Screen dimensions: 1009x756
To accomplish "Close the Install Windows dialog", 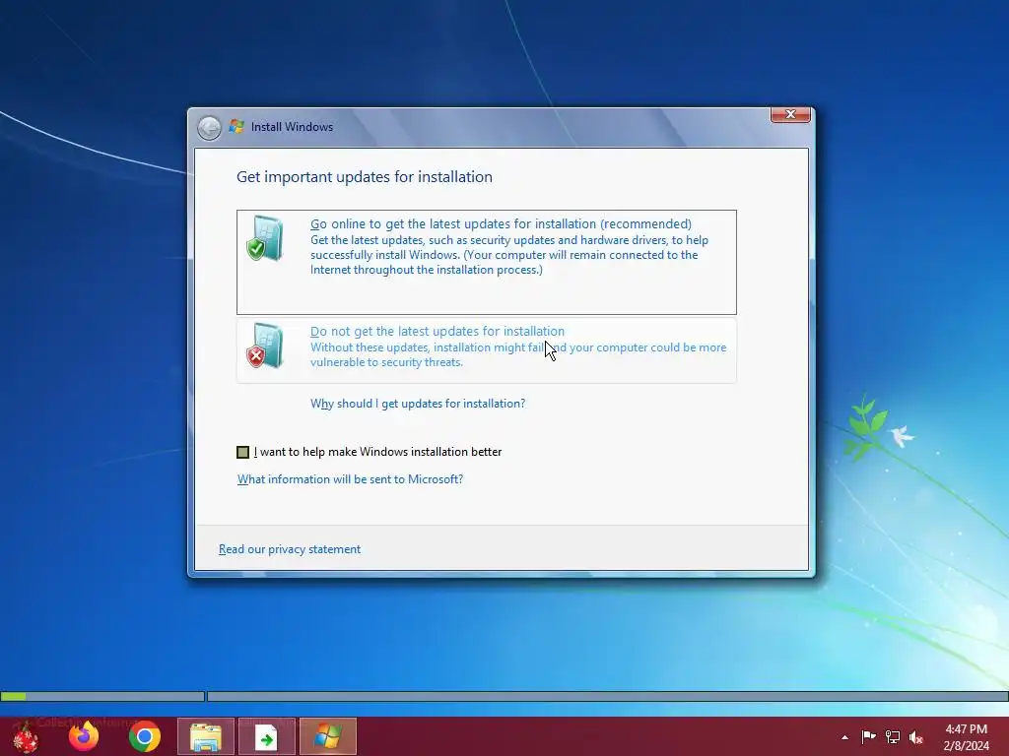I will pos(790,114).
